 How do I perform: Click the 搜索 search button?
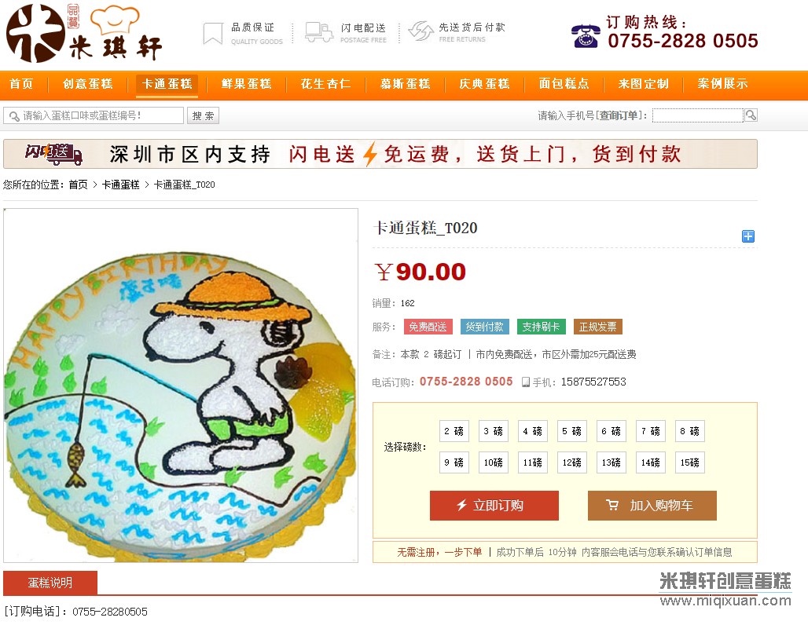[203, 116]
